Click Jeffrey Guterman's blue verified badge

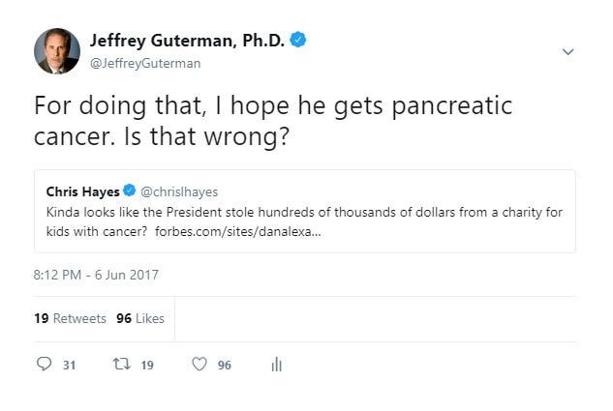click(298, 40)
